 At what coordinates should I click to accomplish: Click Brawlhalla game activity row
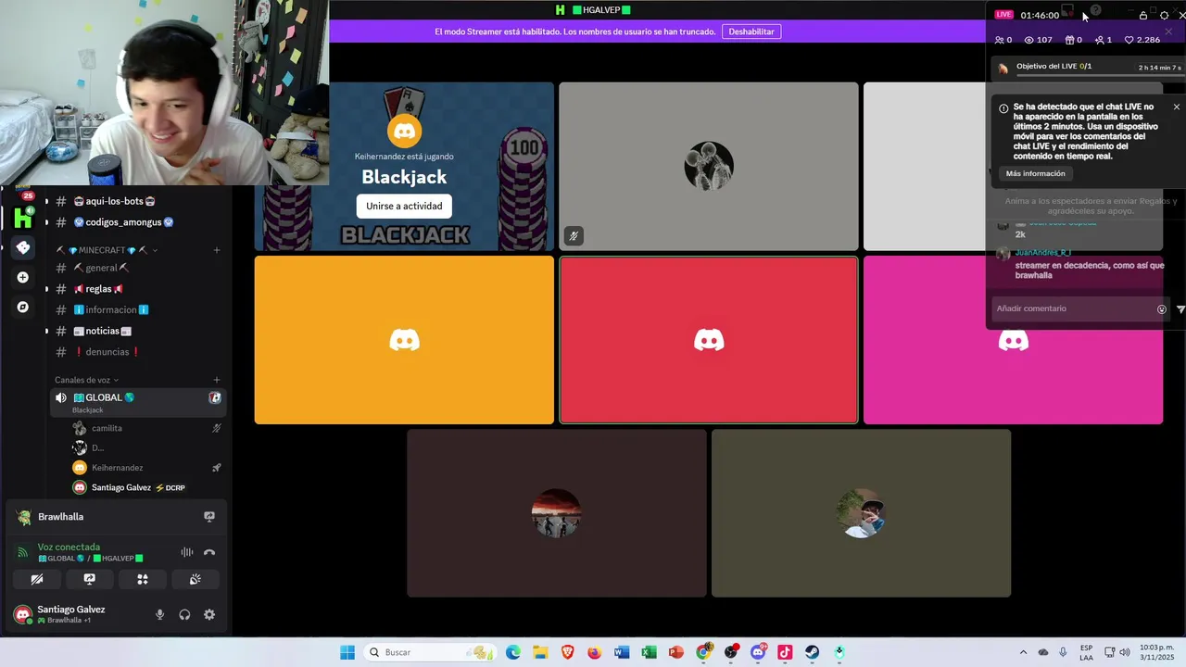coord(116,517)
